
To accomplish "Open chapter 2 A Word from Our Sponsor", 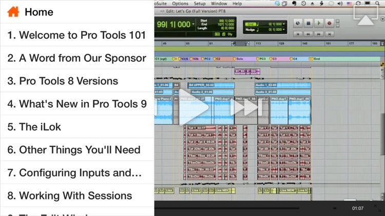I will [x=77, y=58].
